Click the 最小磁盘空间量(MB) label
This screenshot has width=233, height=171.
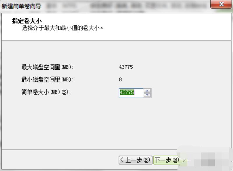pyautogui.click(x=47, y=80)
